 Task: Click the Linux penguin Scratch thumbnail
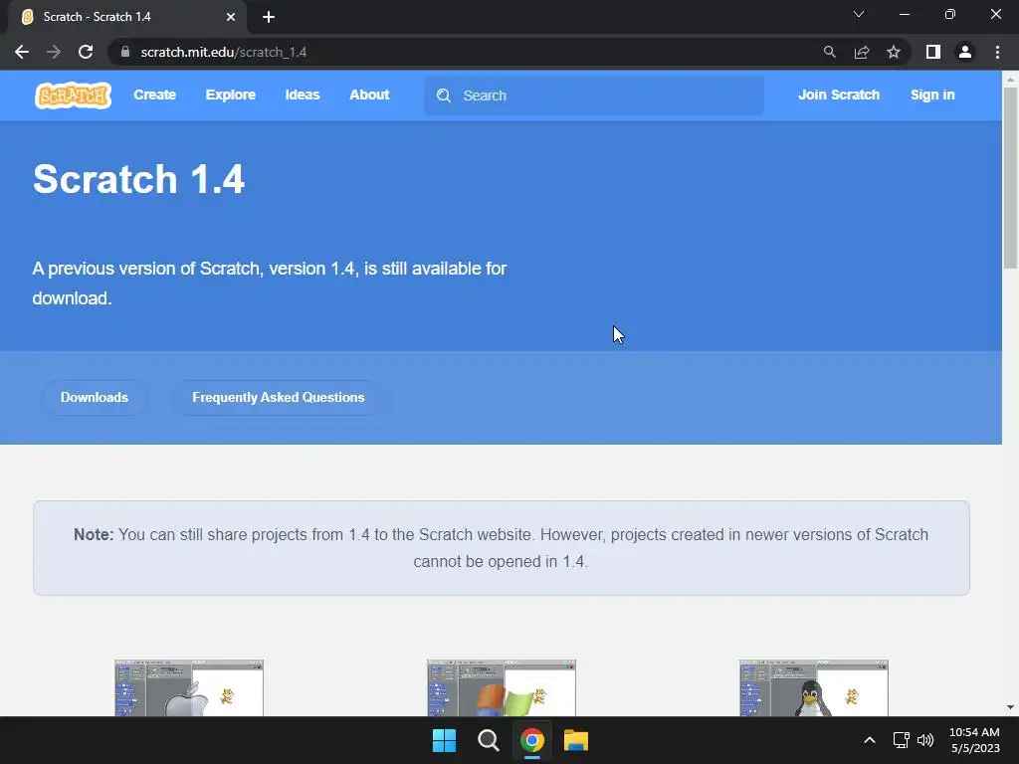(x=814, y=688)
